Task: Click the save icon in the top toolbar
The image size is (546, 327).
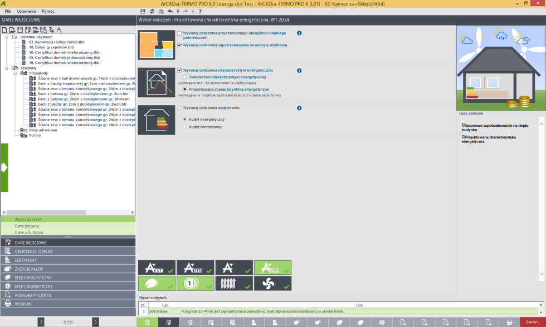Action: tap(143, 12)
